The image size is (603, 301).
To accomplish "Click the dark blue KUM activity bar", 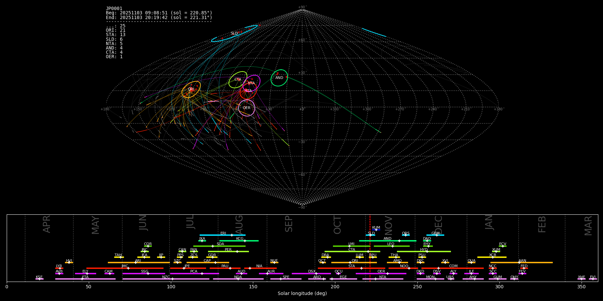I will tap(376, 230).
